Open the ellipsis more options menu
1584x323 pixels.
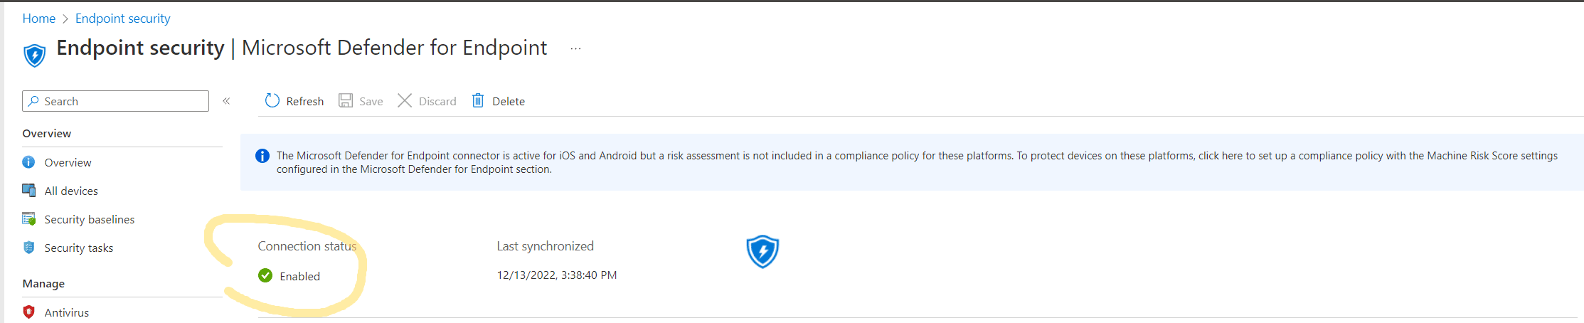tap(575, 48)
